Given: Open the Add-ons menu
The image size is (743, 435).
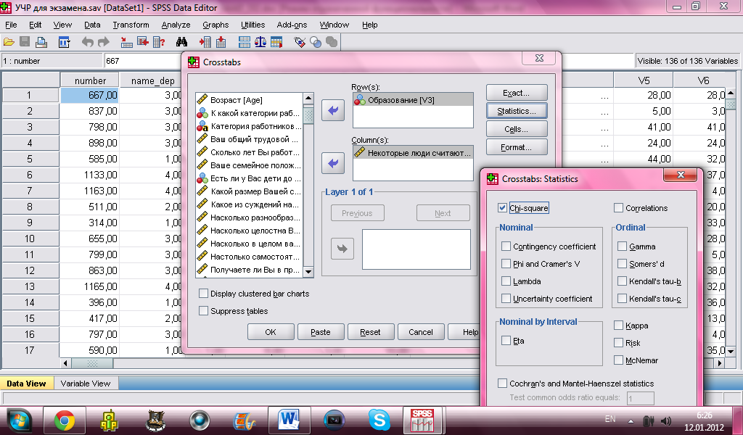Looking at the screenshot, I should point(292,25).
